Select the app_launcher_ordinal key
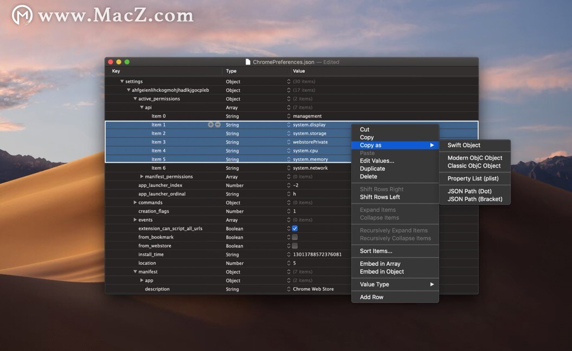 162,194
